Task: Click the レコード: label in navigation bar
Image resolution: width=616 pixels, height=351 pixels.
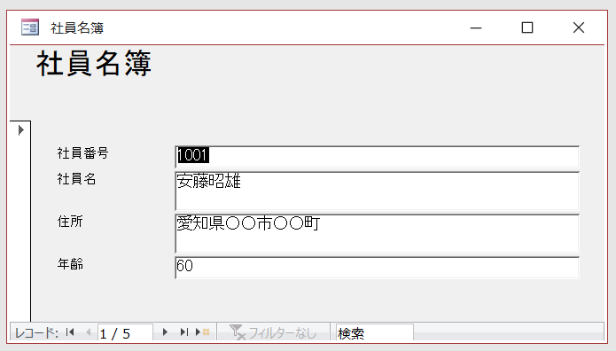Action: (x=36, y=333)
